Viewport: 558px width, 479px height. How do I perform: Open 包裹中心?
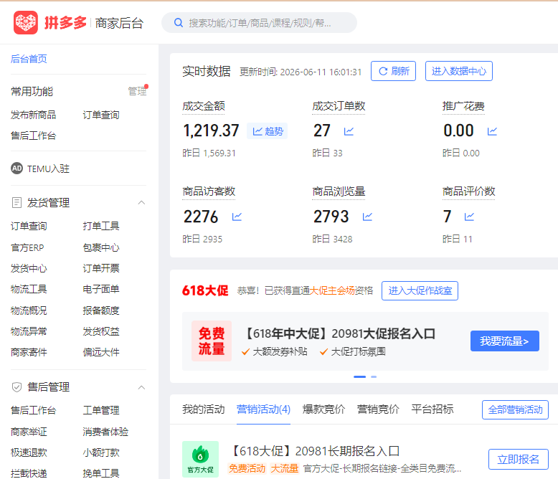(x=101, y=247)
